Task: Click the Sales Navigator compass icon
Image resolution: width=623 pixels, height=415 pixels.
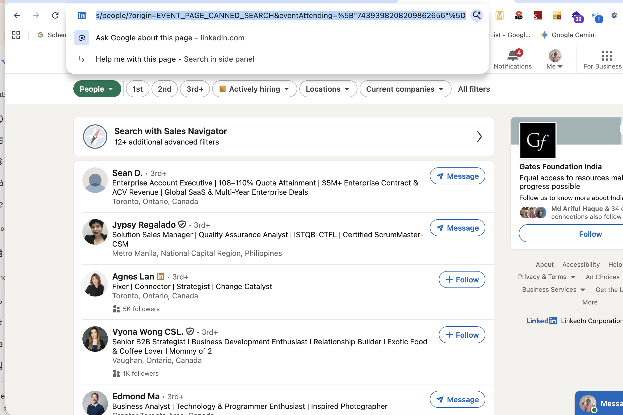Action: (95, 137)
